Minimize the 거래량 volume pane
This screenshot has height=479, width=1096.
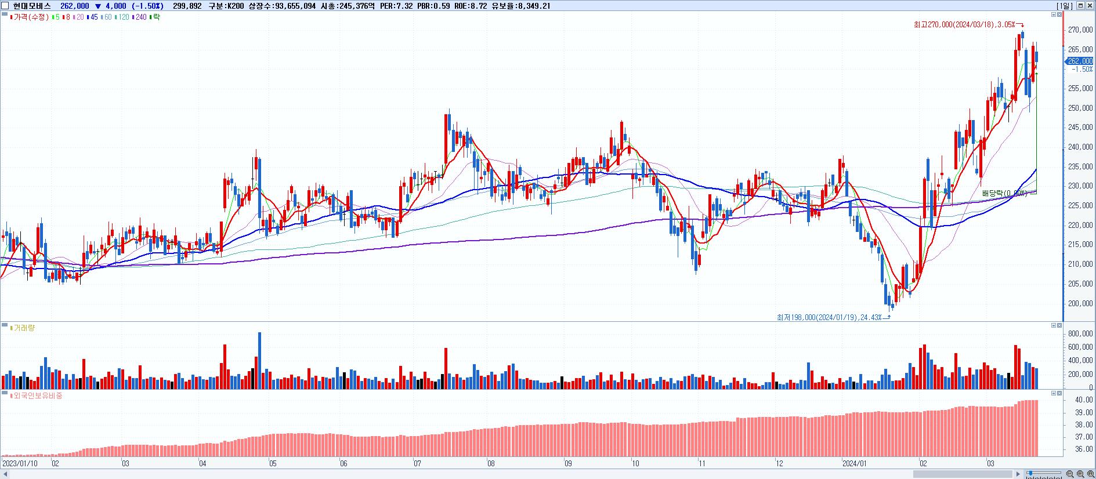(1054, 325)
